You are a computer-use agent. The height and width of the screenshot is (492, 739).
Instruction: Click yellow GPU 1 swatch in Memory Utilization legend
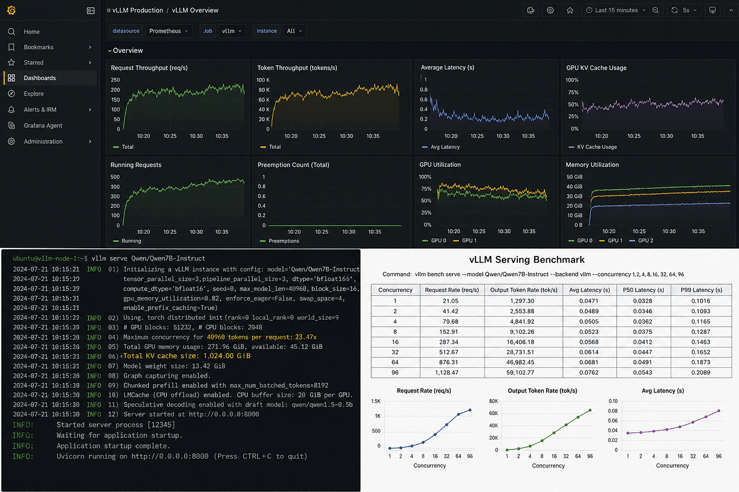pos(601,241)
